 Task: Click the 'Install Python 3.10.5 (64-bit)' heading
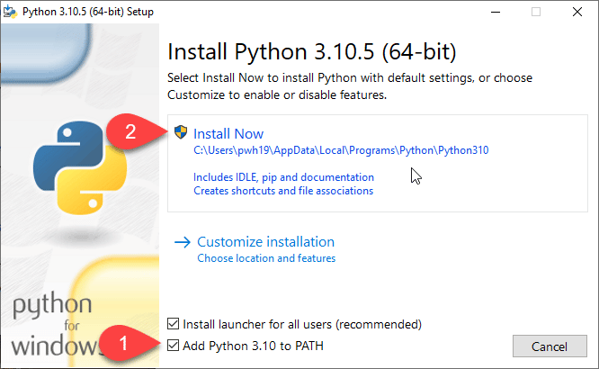click(320, 49)
